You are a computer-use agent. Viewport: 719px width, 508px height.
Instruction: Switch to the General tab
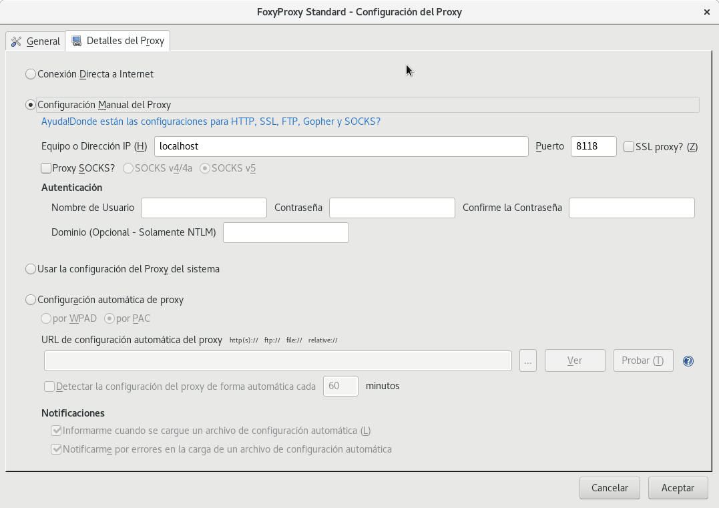(x=36, y=41)
